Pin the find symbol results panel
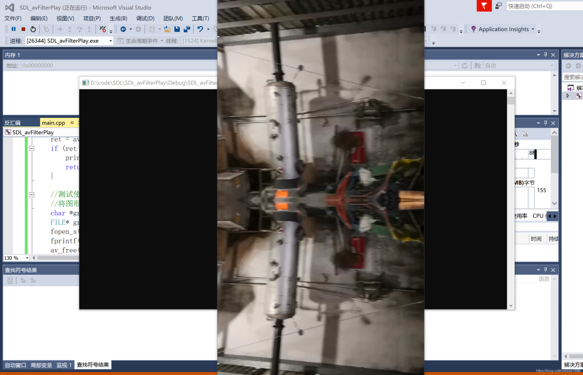 546,270
